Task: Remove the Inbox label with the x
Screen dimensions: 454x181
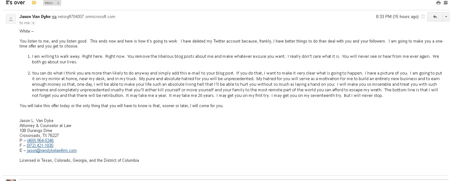Action: click(58, 3)
